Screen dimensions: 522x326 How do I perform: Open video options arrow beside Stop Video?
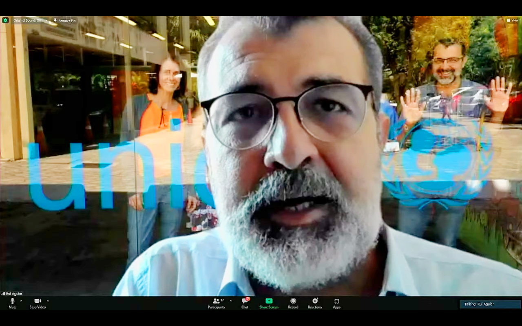(48, 301)
